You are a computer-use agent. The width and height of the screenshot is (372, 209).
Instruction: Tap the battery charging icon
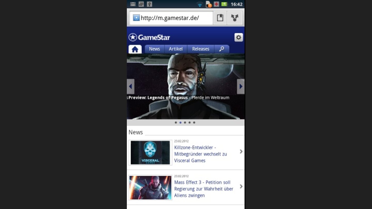[224, 4]
